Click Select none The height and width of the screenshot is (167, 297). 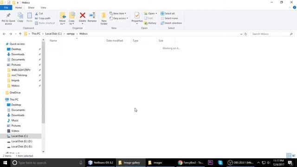169,18
